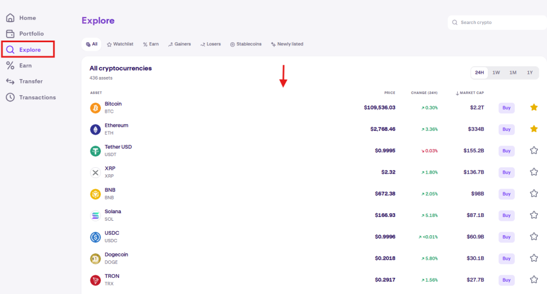This screenshot has width=547, height=294.
Task: Switch to the Watchlist tab
Action: click(120, 44)
